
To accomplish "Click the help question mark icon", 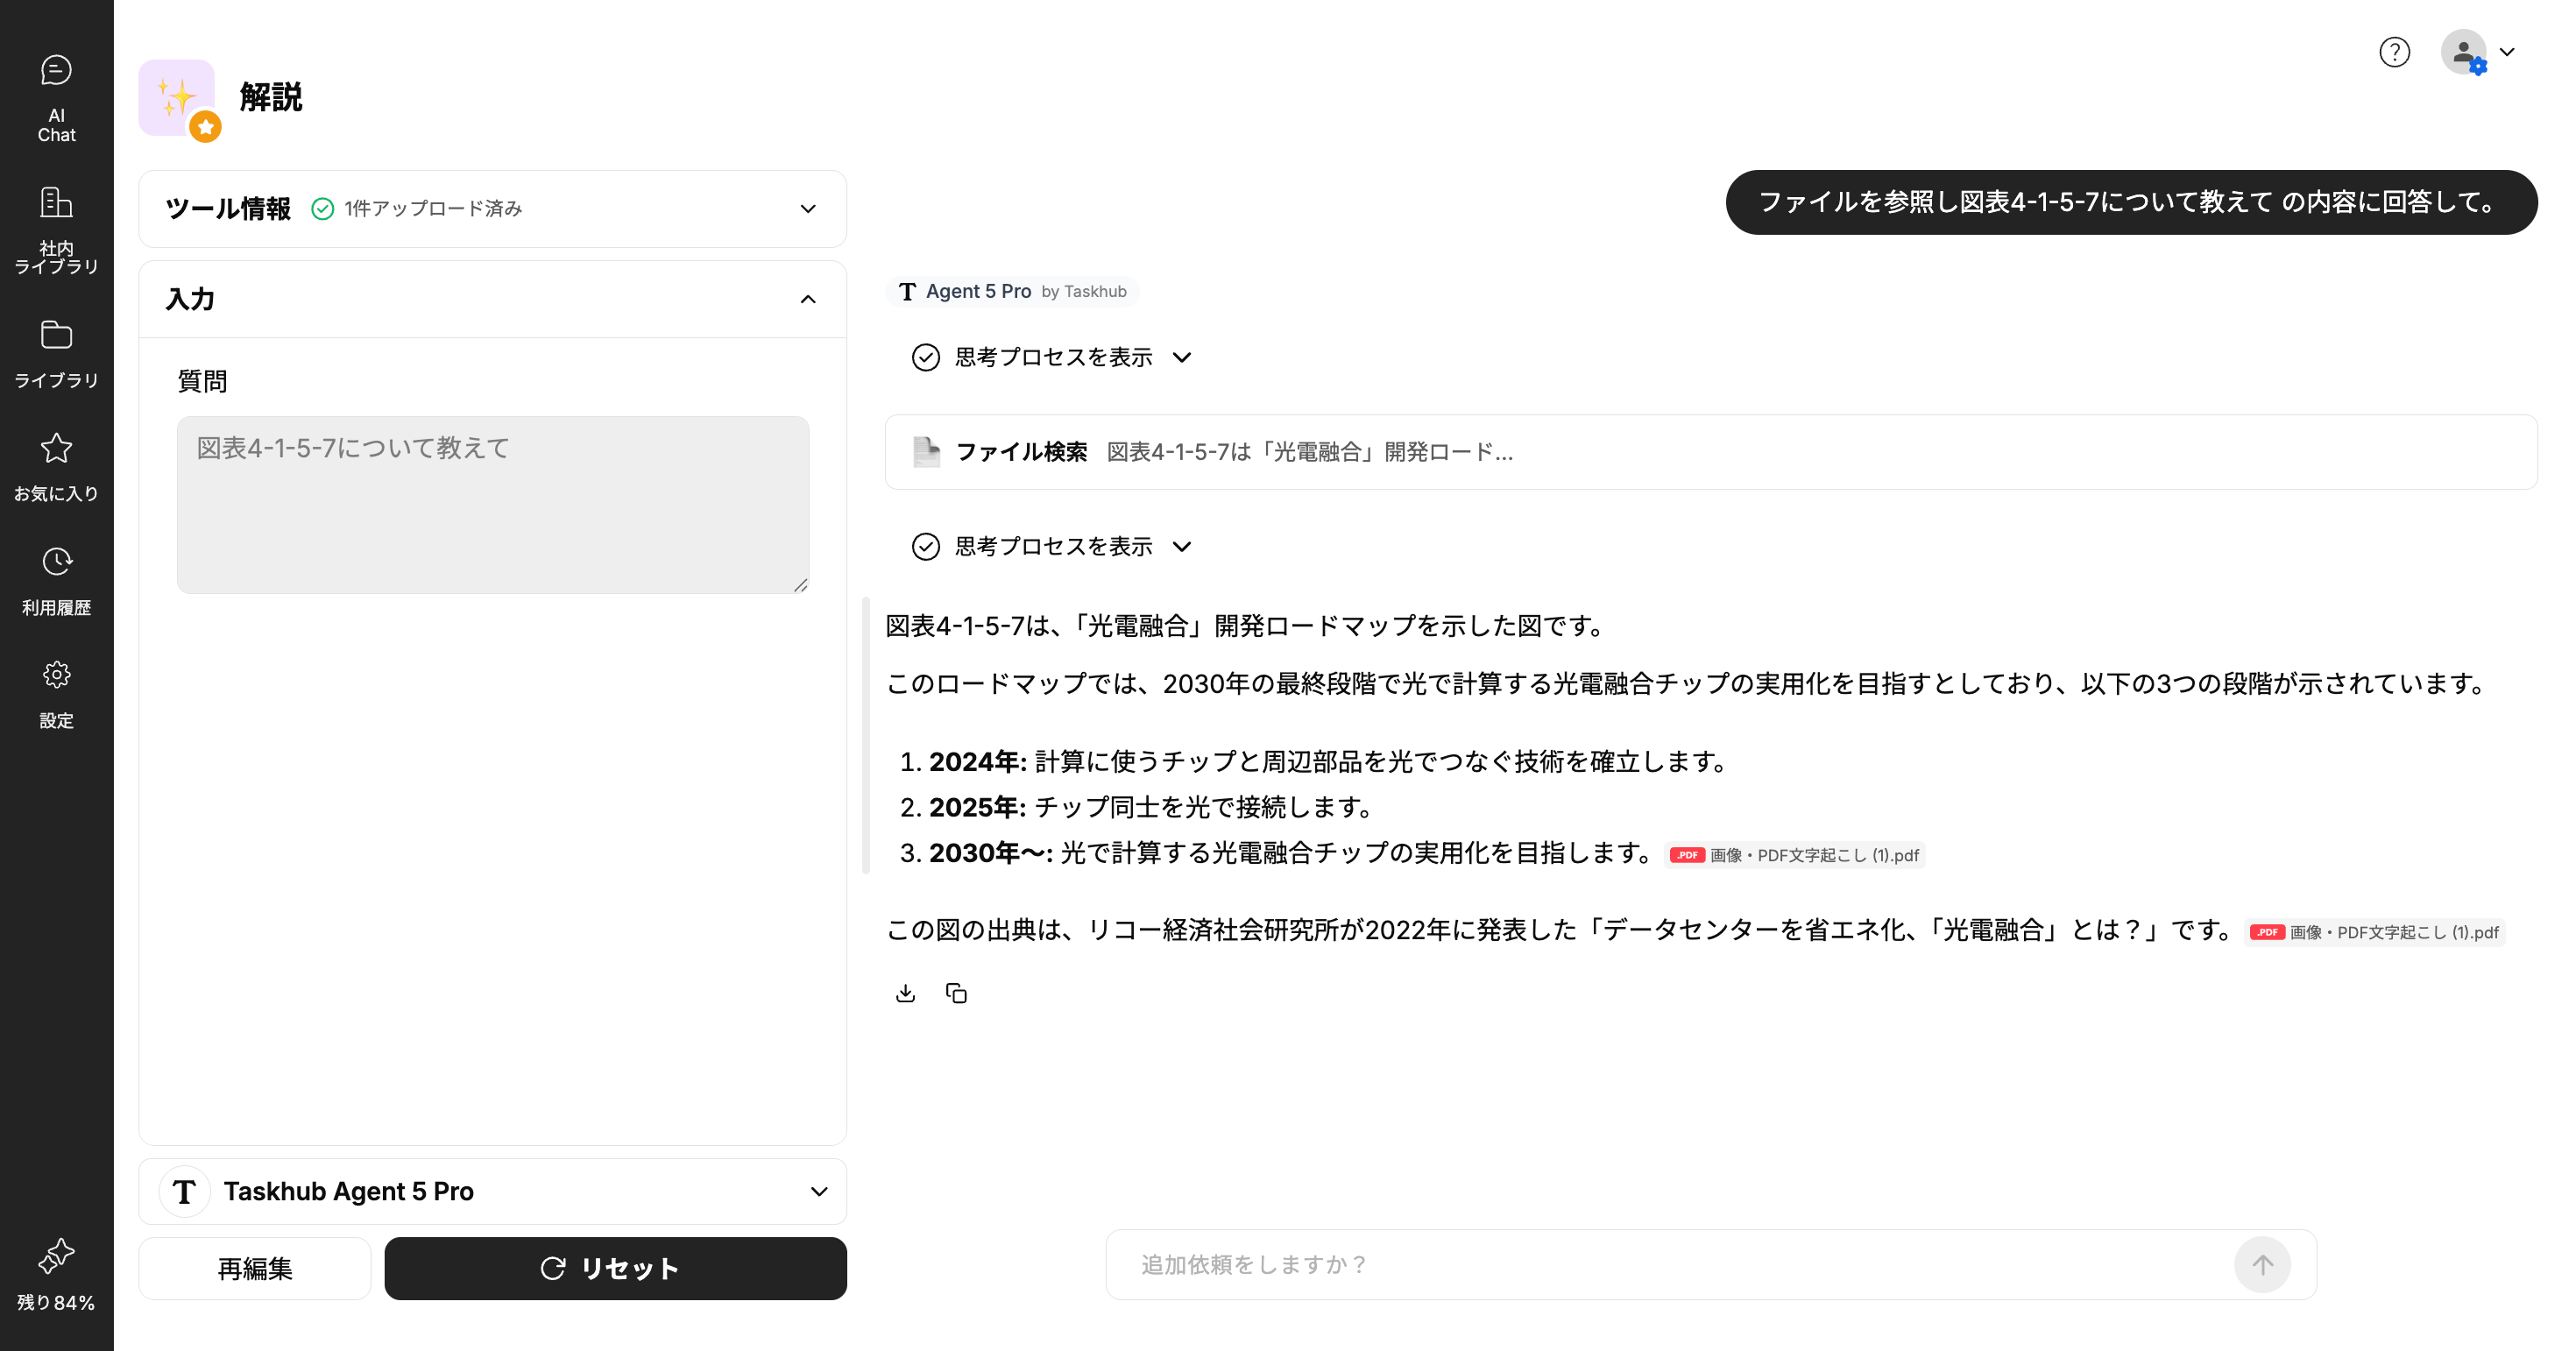I will 2394,52.
